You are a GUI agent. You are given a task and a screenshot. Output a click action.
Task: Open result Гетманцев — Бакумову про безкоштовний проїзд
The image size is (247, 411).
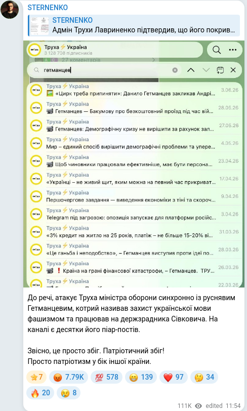pos(135,108)
